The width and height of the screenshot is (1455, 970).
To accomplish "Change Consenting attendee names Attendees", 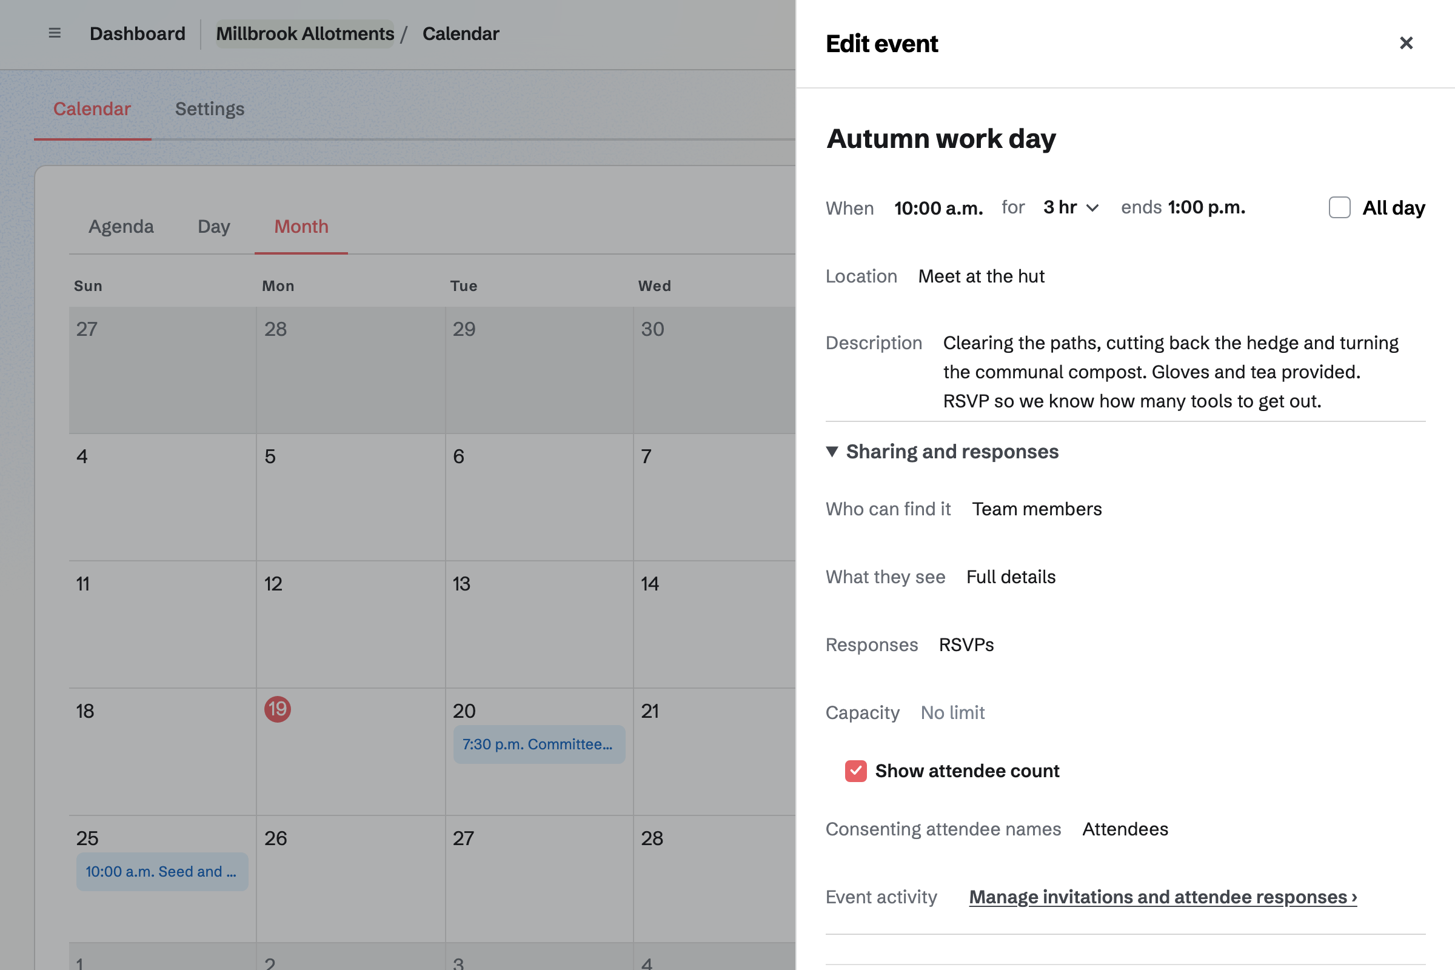I will (x=1125, y=829).
